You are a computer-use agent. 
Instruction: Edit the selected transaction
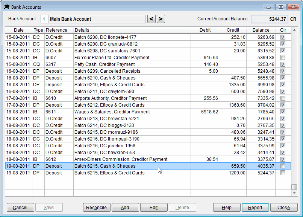point(154,208)
